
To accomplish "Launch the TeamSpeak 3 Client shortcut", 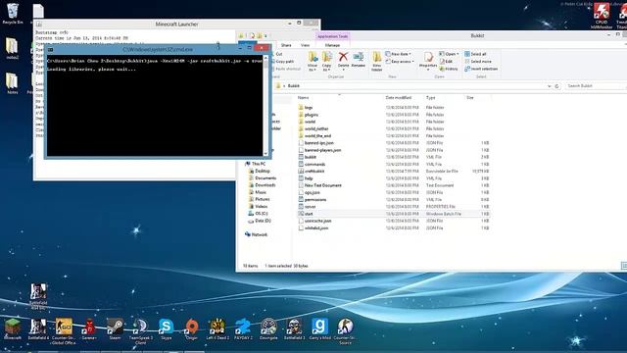I will click(x=140, y=330).
